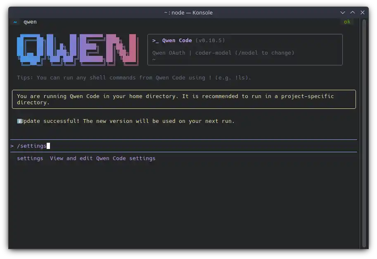Screen dimensions: 377x259
Task: Click the Konsole title bar text
Action: (x=188, y=12)
